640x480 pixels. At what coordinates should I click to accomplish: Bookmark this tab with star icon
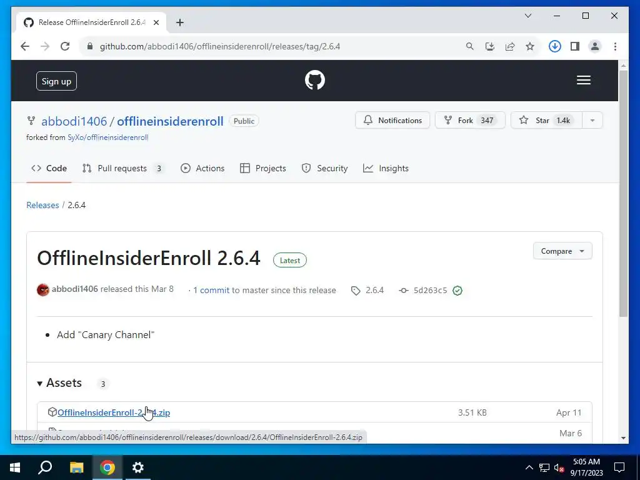pyautogui.click(x=530, y=46)
